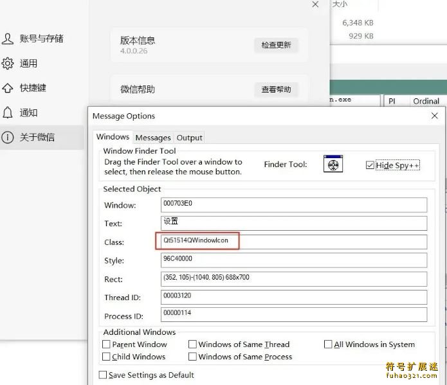Close the WeChat settings window

pos(315,4)
